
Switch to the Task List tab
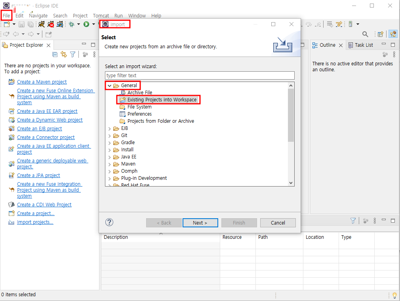coord(361,45)
